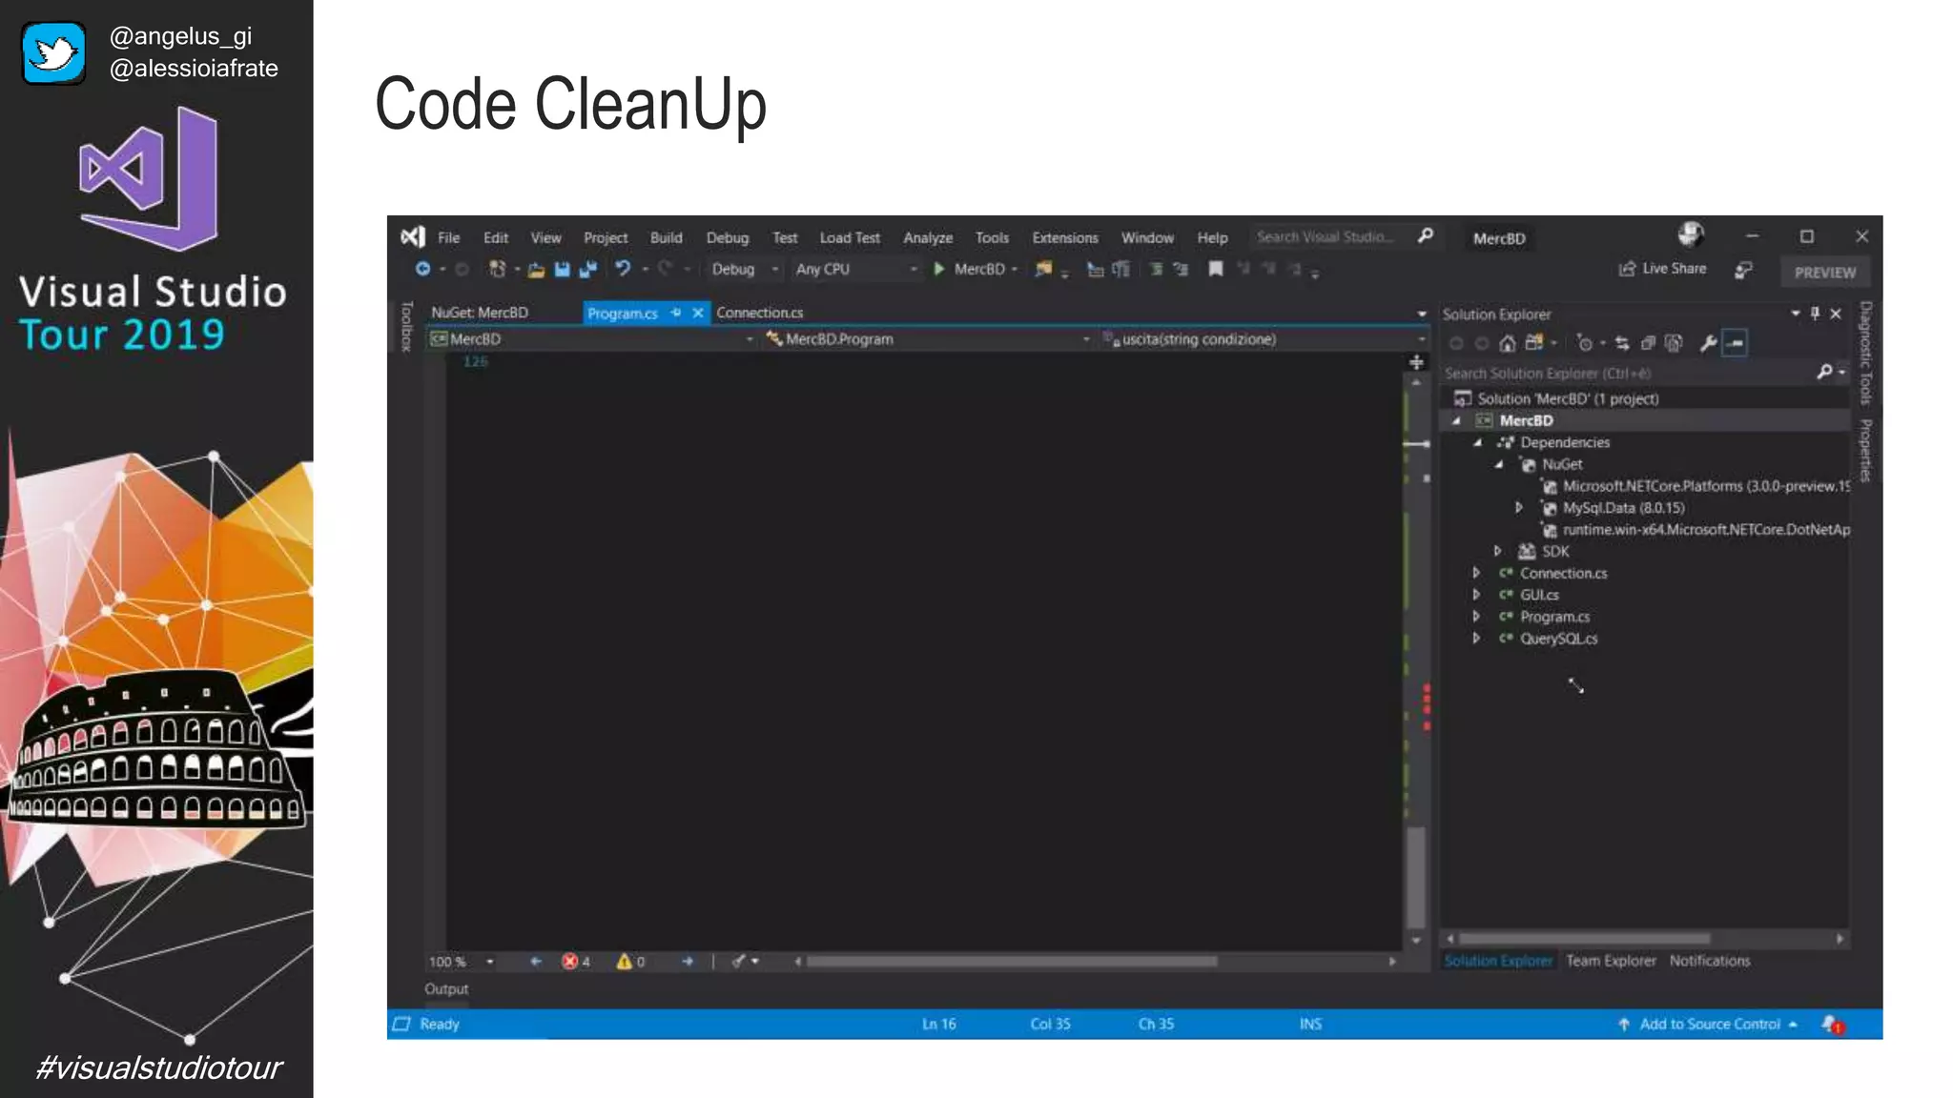The image size is (1953, 1098).
Task: Expand the SDK node
Action: [x=1497, y=552]
